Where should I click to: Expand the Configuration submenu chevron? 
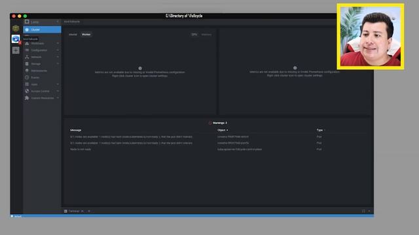tap(58, 50)
